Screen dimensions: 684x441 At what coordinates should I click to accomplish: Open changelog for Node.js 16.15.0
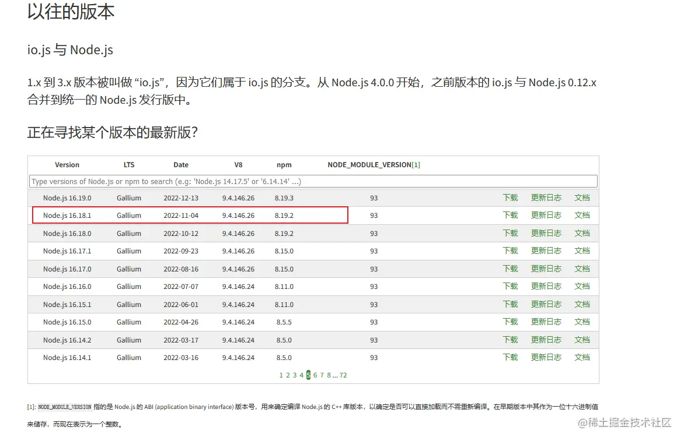[x=546, y=322]
